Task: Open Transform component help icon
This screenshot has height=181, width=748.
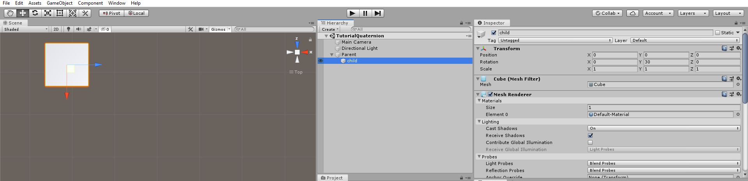Action: coord(724,48)
